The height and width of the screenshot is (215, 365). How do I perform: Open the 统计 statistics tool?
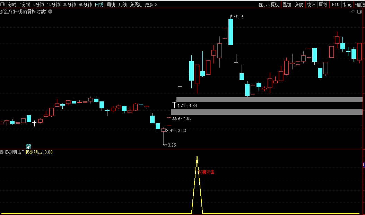(311, 5)
